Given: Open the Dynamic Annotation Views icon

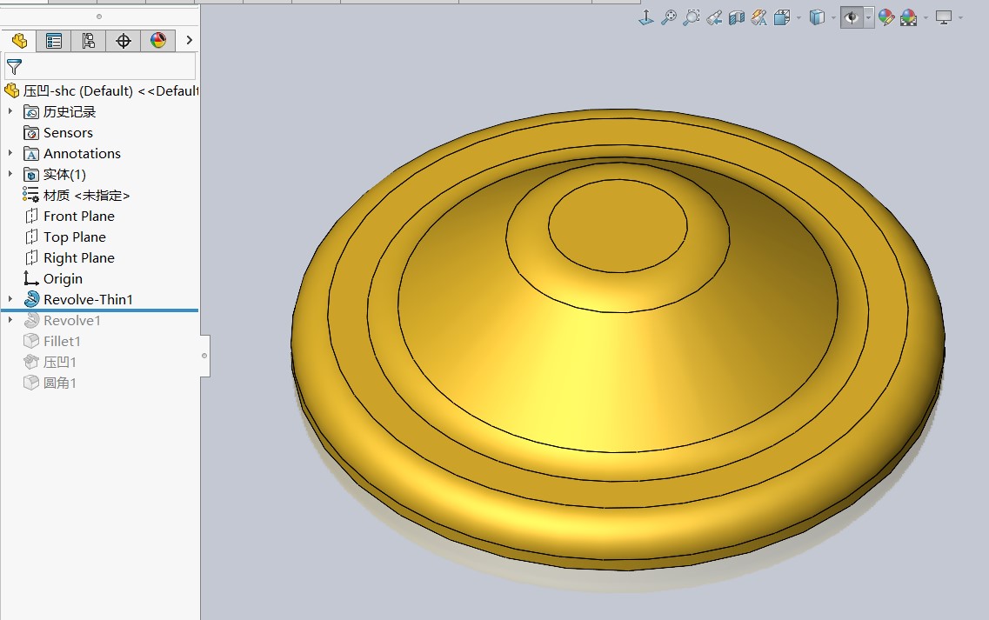Looking at the screenshot, I should click(759, 17).
